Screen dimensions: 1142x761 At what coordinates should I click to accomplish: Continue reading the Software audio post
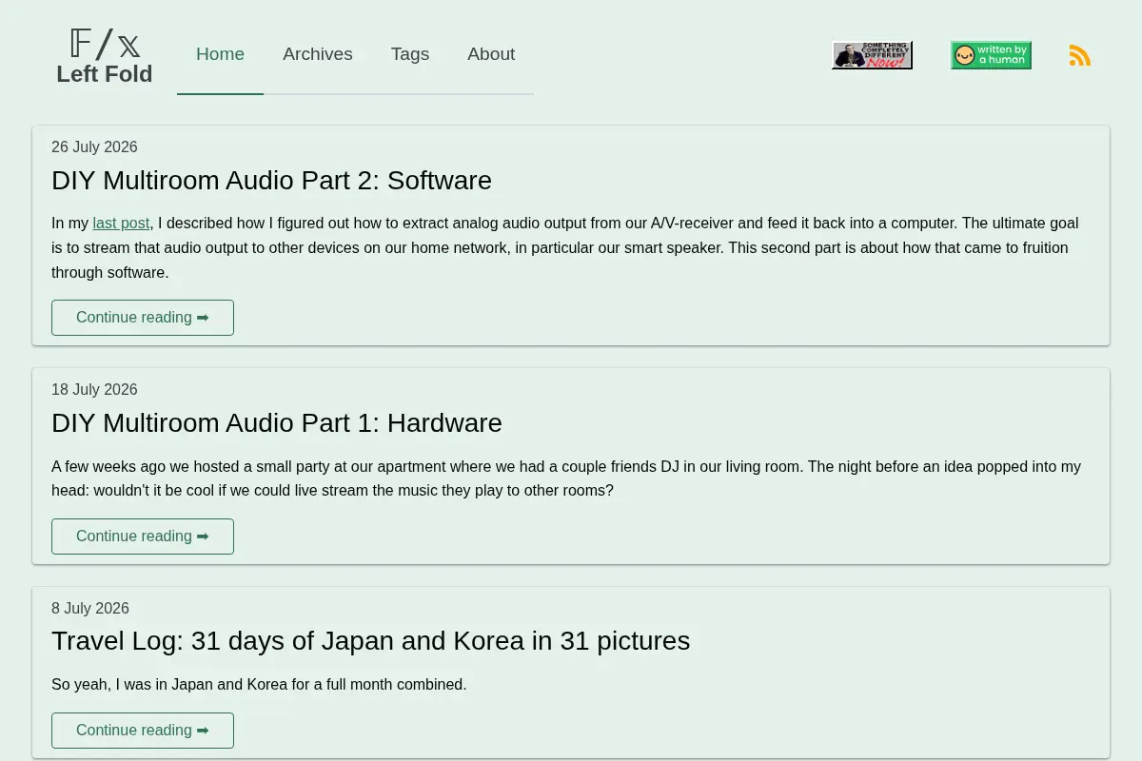tap(143, 318)
